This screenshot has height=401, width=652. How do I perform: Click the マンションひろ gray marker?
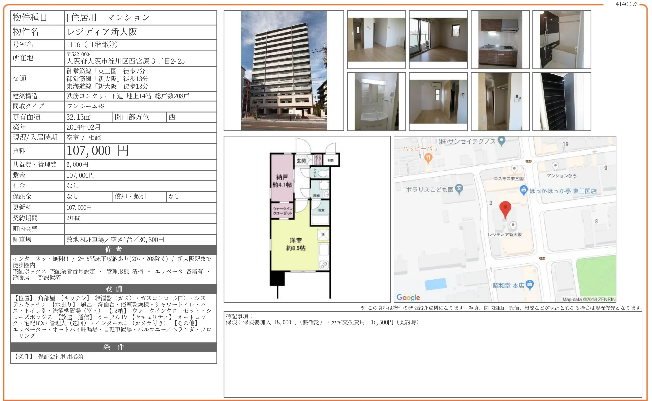(555, 166)
